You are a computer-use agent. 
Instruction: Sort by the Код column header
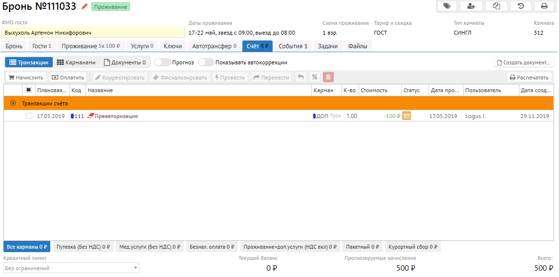(x=76, y=90)
